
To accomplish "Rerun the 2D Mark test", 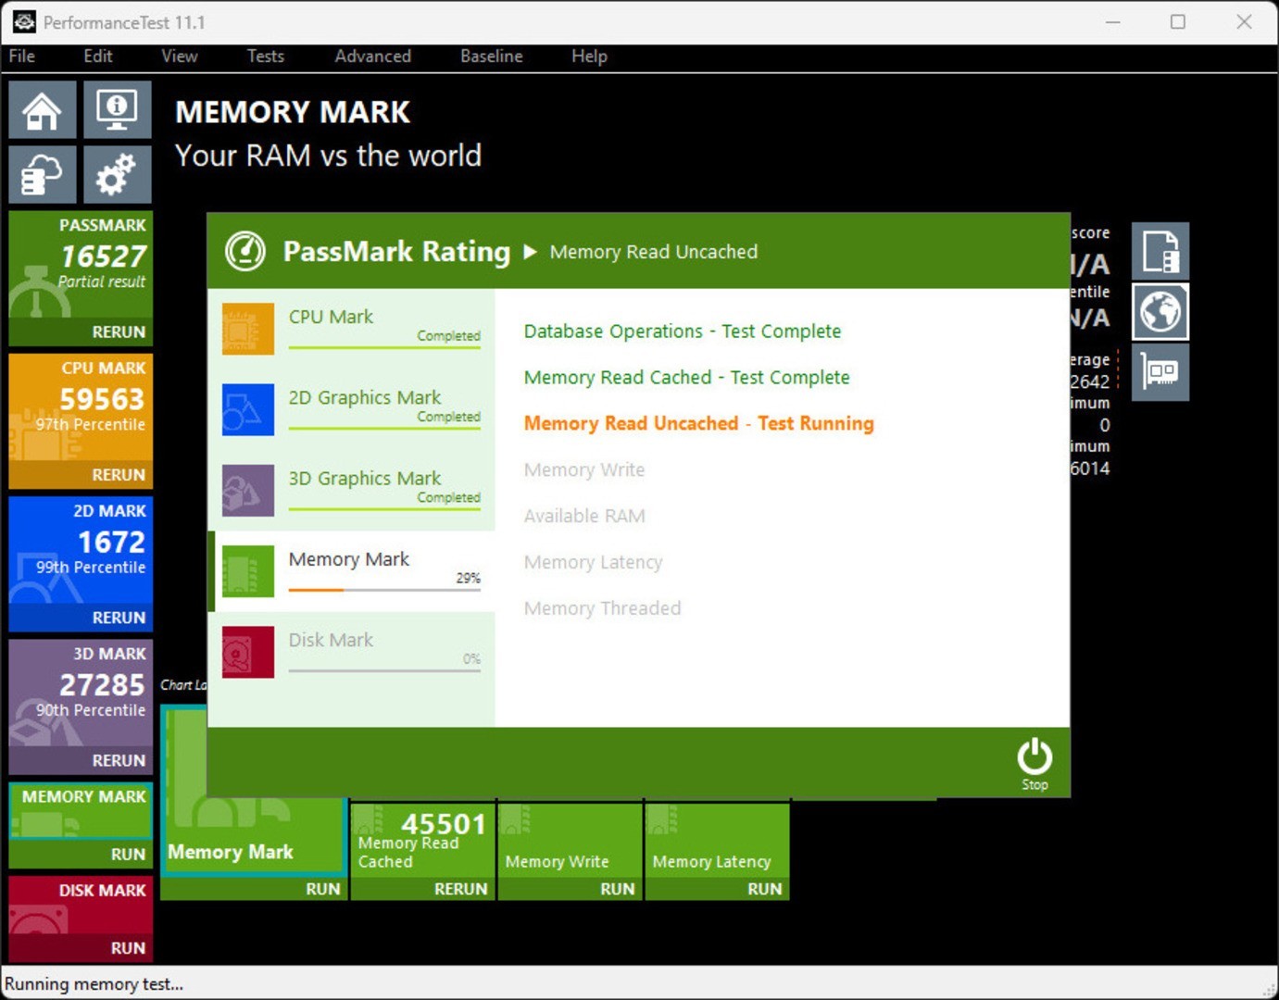I will tap(119, 617).
